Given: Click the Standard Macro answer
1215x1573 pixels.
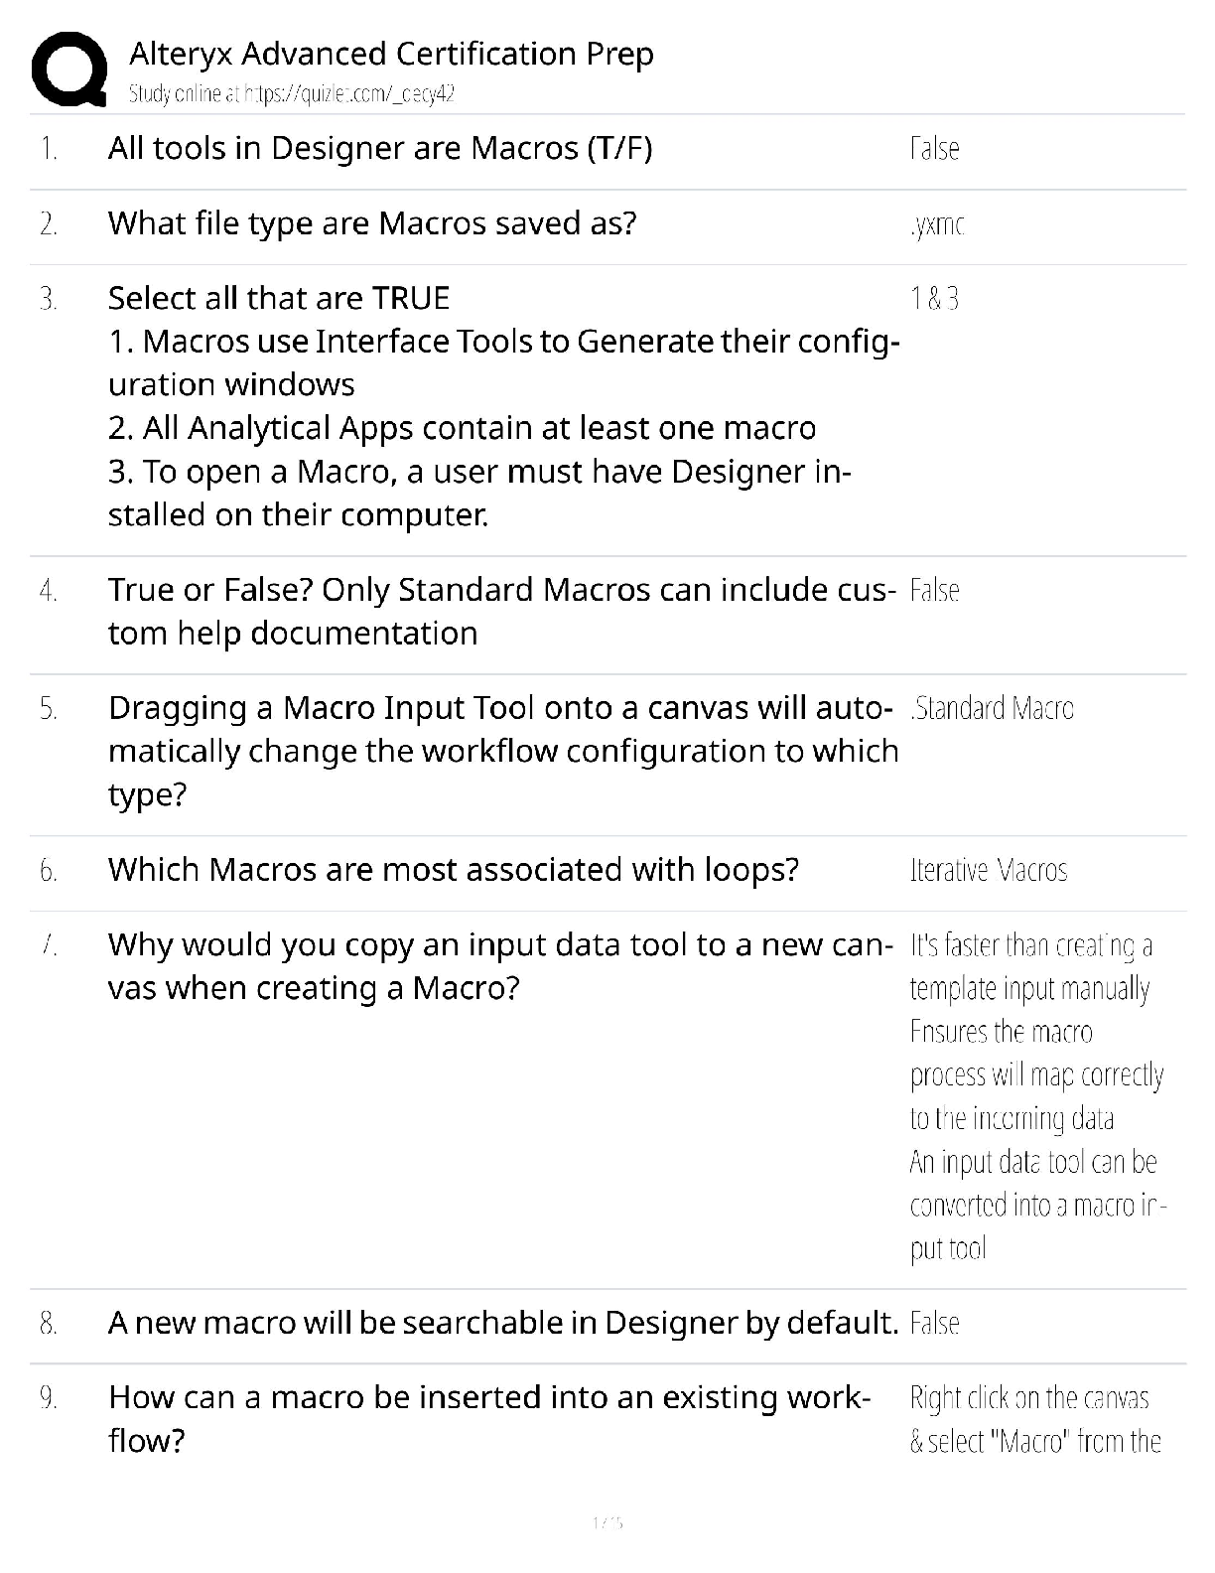Looking at the screenshot, I should pos(992,708).
